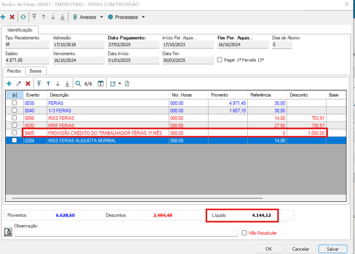Click the Data Fim field 30/03/2025
Image resolution: width=355 pixels, height=254 pixels.
(188, 60)
